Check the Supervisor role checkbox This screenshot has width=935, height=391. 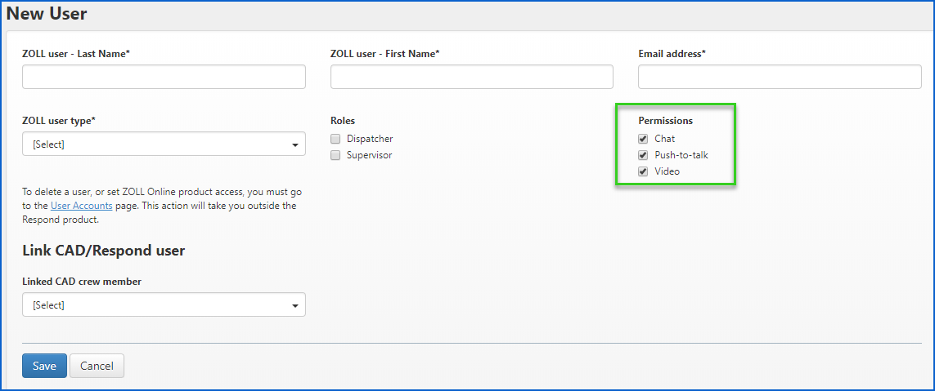335,155
